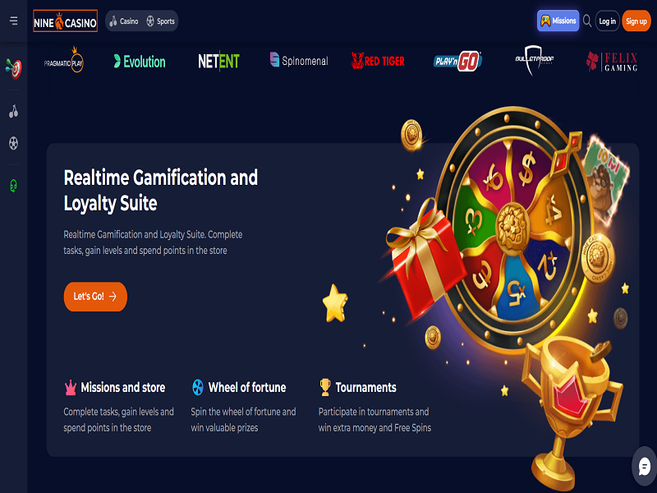Image resolution: width=657 pixels, height=493 pixels.
Task: Click the dartboard promotions icon in sidebar
Action: pos(13,69)
